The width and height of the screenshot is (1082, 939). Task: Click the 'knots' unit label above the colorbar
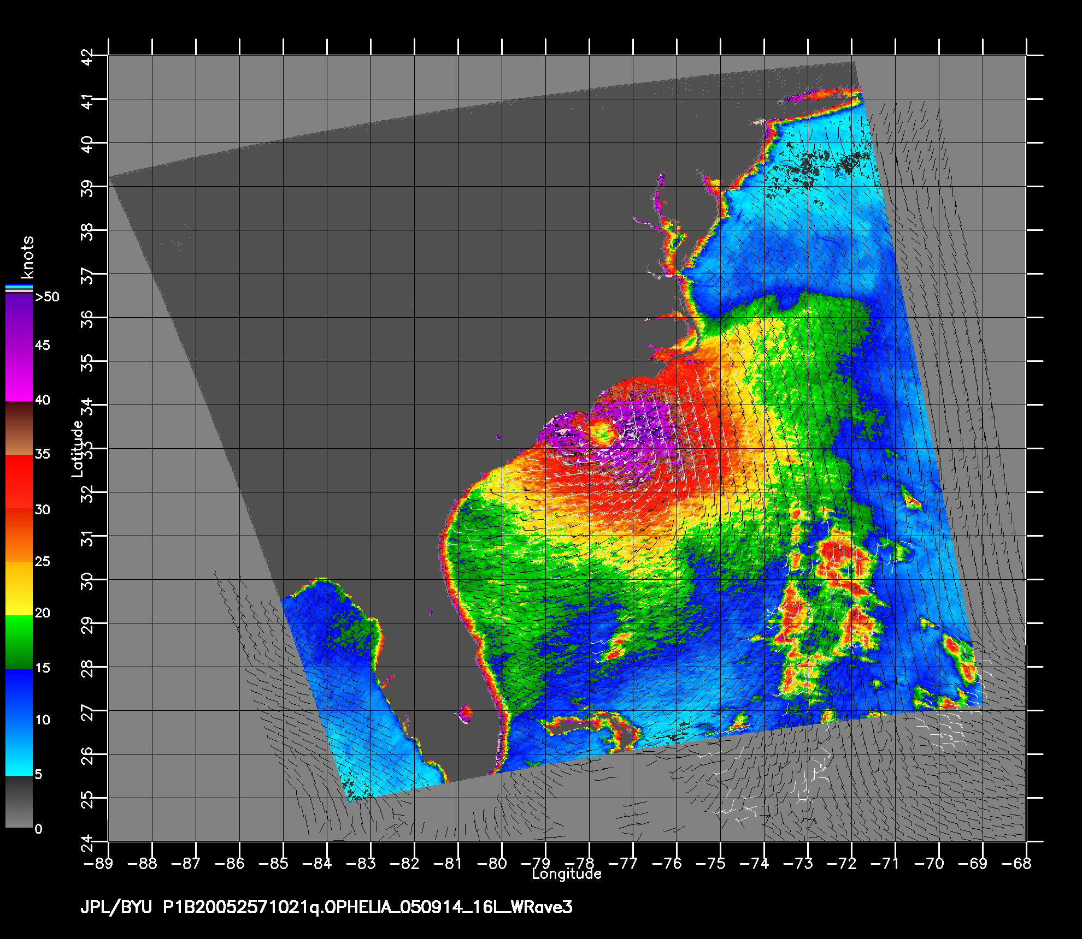(26, 257)
